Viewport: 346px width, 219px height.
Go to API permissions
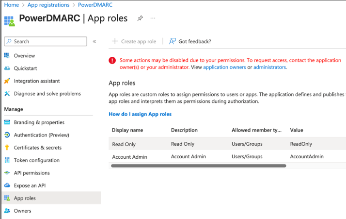(32, 173)
